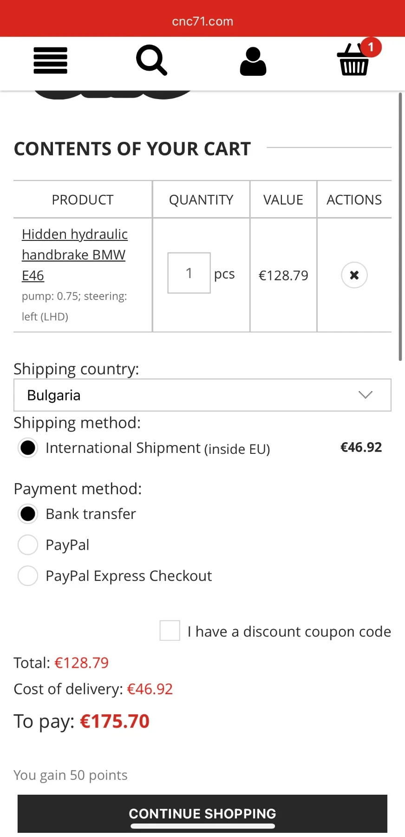Tap the search magnifier icon
Viewport: 405px width, 837px height.
click(151, 60)
